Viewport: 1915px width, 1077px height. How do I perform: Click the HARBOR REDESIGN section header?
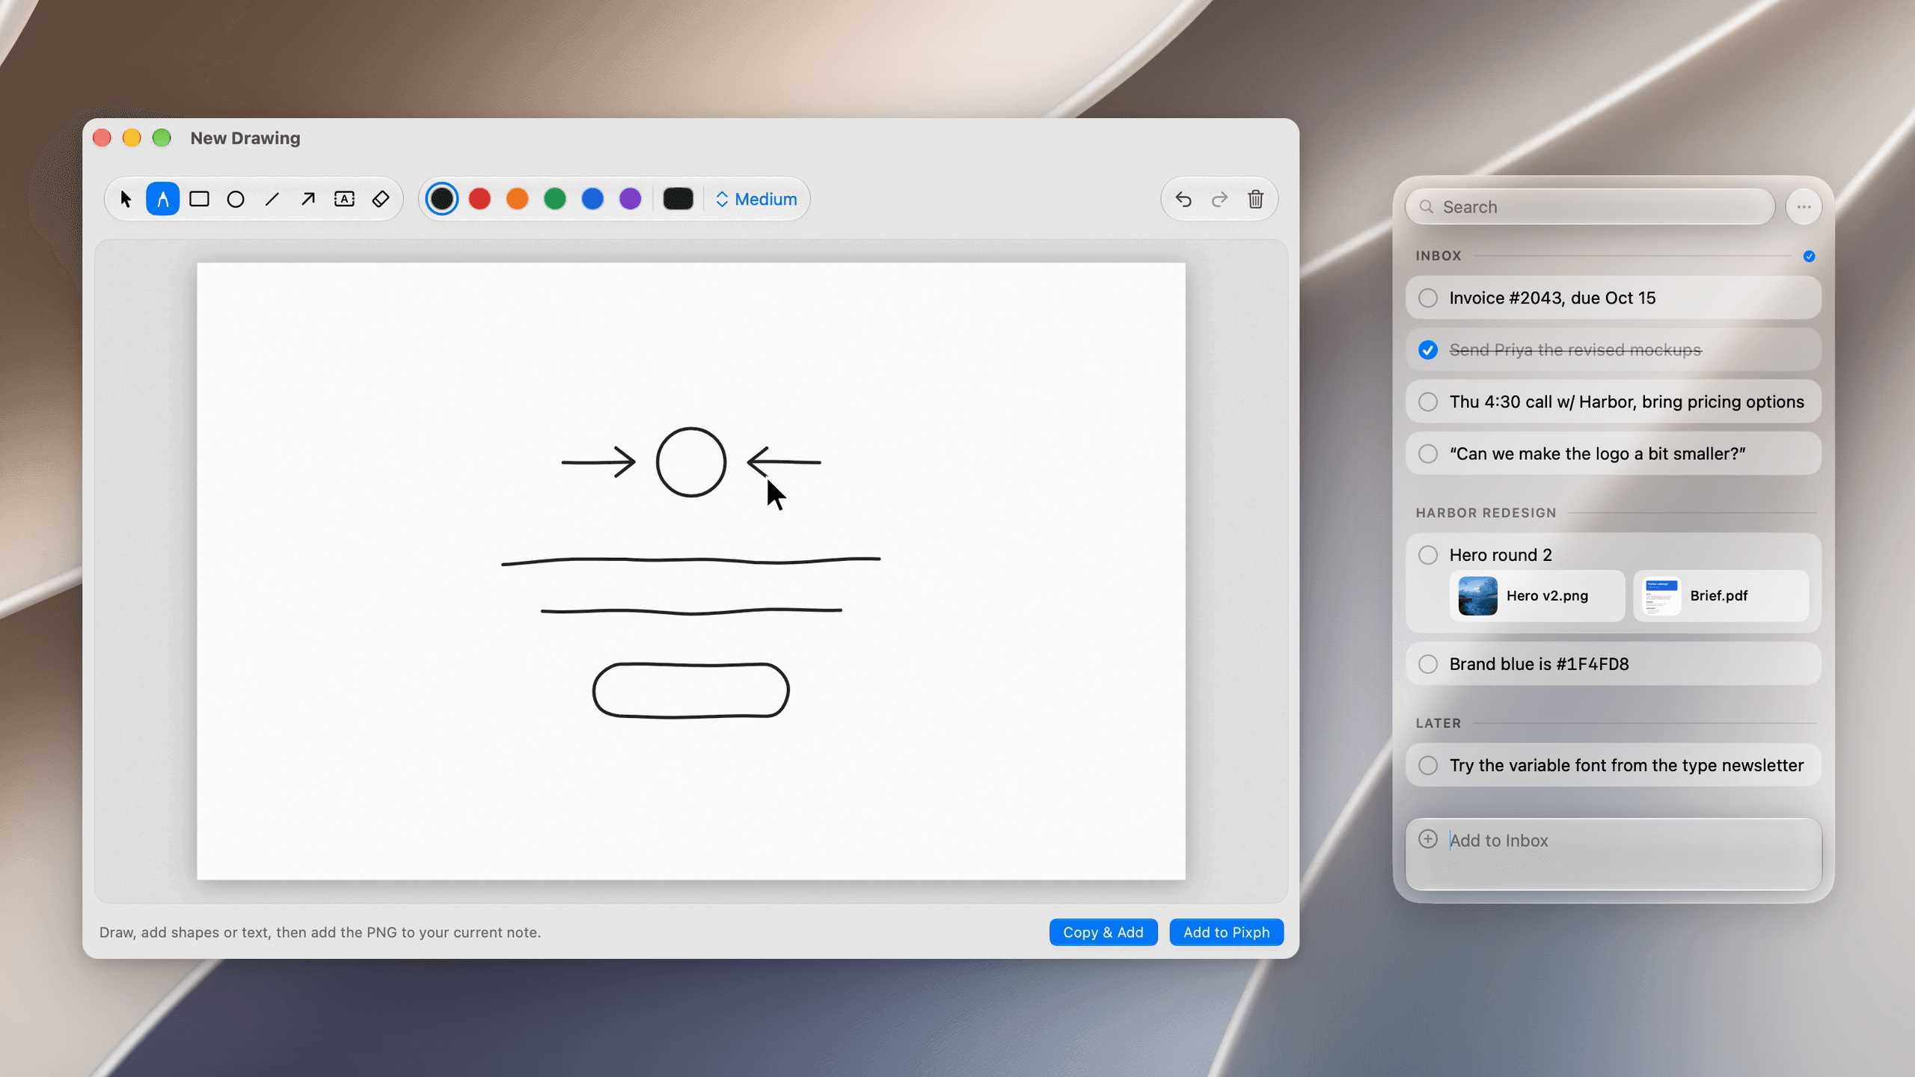click(x=1486, y=513)
